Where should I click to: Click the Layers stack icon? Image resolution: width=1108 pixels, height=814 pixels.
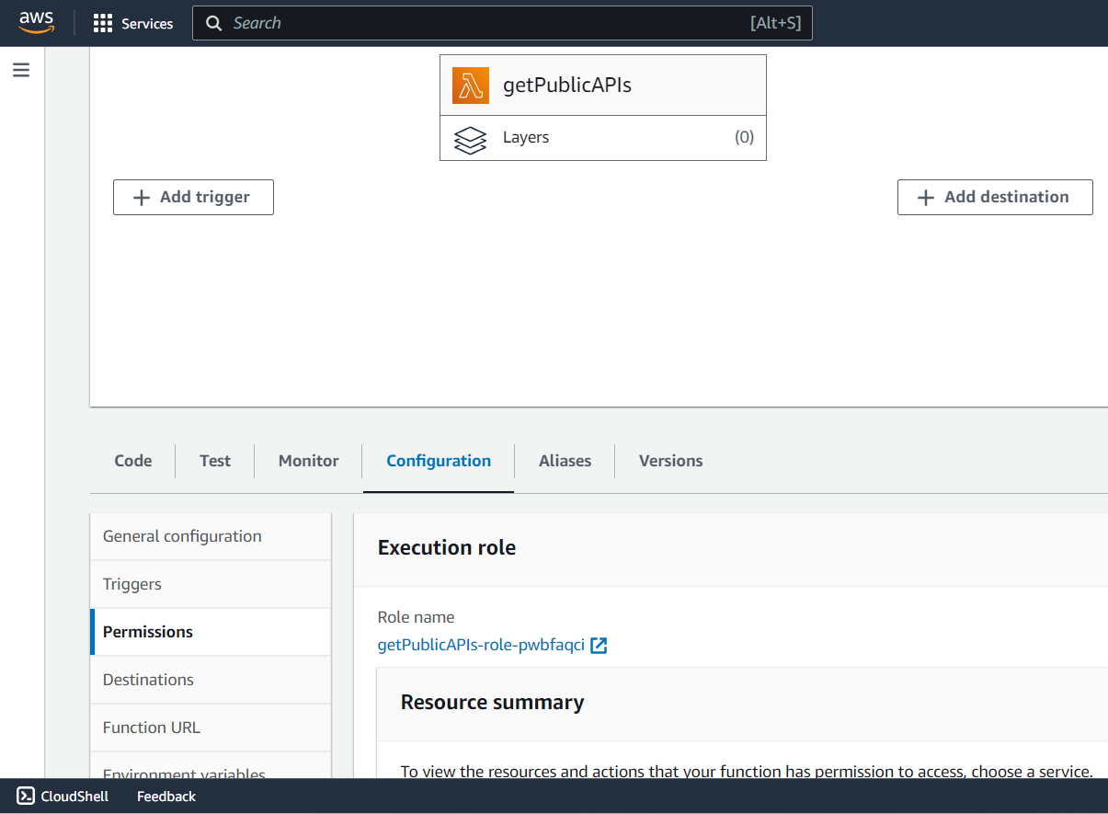(x=471, y=139)
